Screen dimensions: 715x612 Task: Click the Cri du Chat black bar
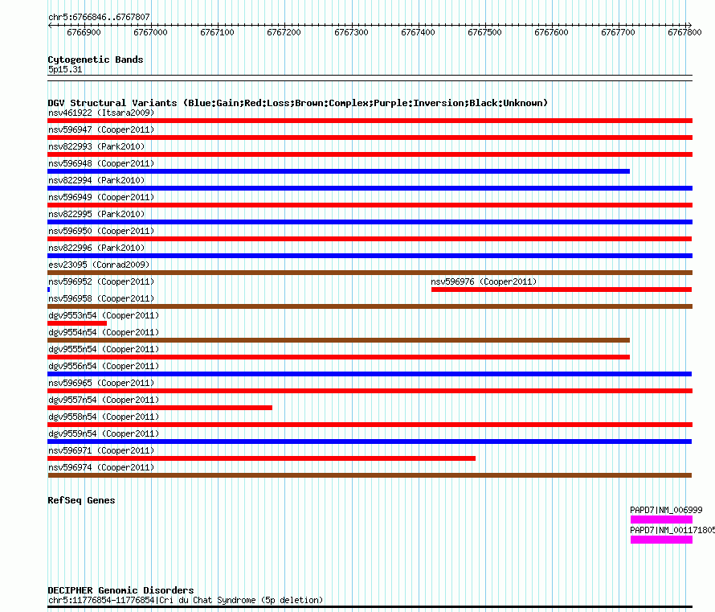pyautogui.click(x=370, y=607)
